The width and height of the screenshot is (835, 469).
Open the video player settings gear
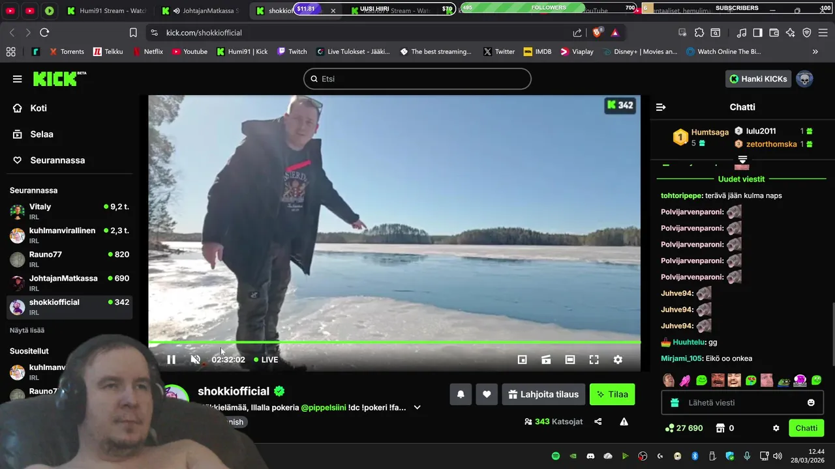click(618, 360)
